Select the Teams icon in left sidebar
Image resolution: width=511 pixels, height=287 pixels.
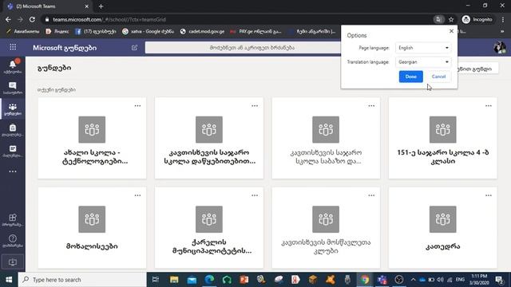13,109
